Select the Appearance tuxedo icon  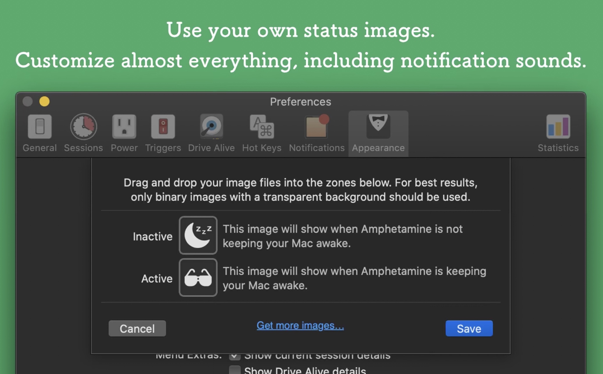tap(378, 126)
